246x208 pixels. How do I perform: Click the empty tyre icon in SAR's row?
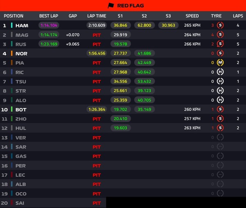(220, 147)
